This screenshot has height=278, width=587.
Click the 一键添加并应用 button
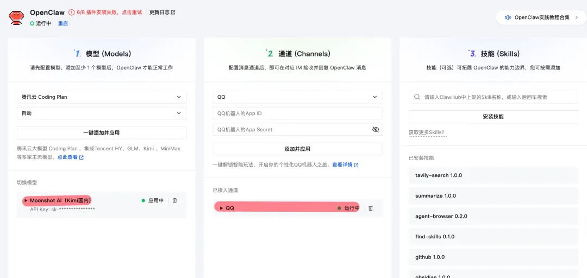(x=102, y=133)
